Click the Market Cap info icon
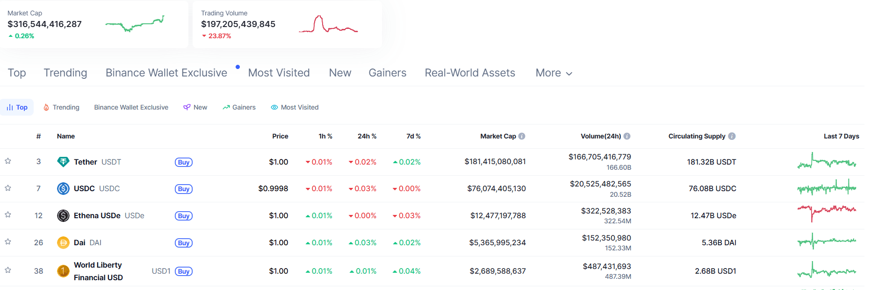The width and height of the screenshot is (878, 290). pos(522,136)
